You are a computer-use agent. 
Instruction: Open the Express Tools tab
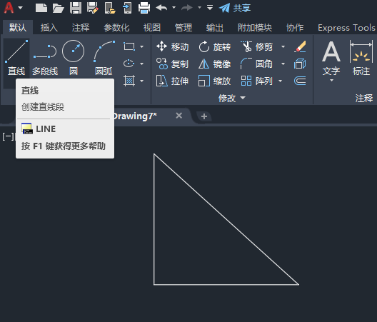[x=346, y=28]
